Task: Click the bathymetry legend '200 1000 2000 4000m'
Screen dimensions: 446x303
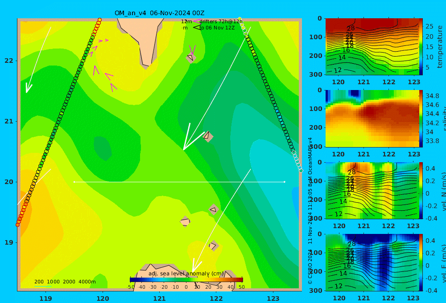Action: (x=65, y=282)
